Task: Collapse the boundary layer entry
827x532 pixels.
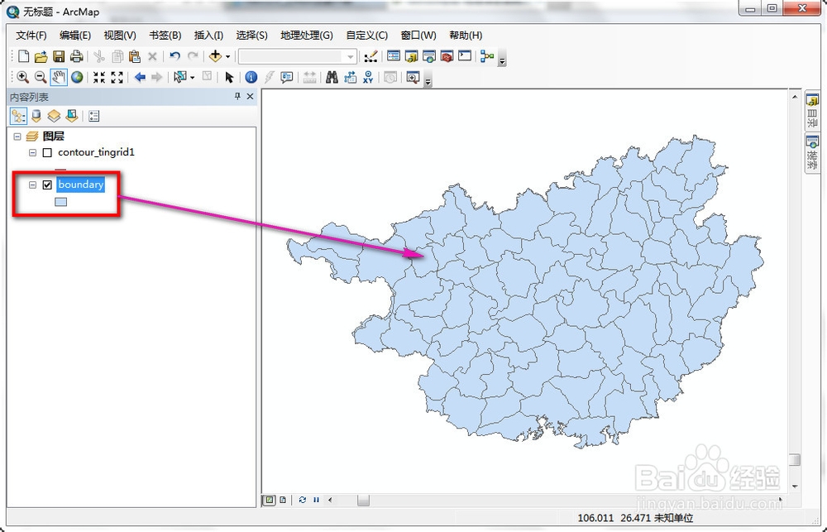Action: (x=32, y=185)
